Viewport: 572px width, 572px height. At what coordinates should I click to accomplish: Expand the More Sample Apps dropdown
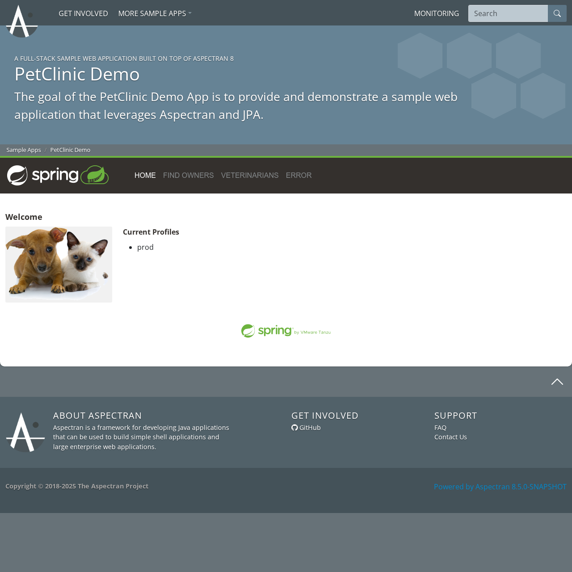pos(155,13)
